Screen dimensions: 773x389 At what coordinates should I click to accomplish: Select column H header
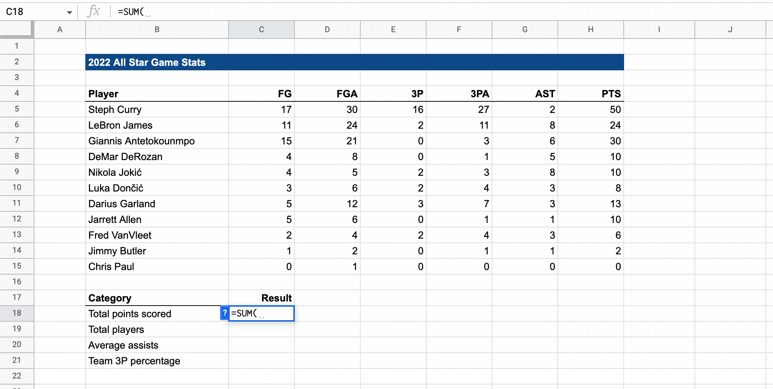point(590,30)
